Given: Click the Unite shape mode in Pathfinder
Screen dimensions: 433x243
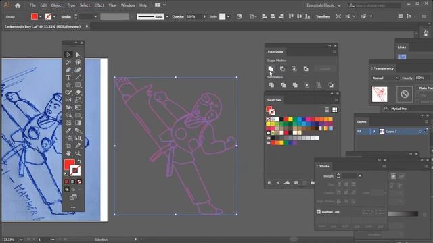Looking at the screenshot, I should (271, 69).
